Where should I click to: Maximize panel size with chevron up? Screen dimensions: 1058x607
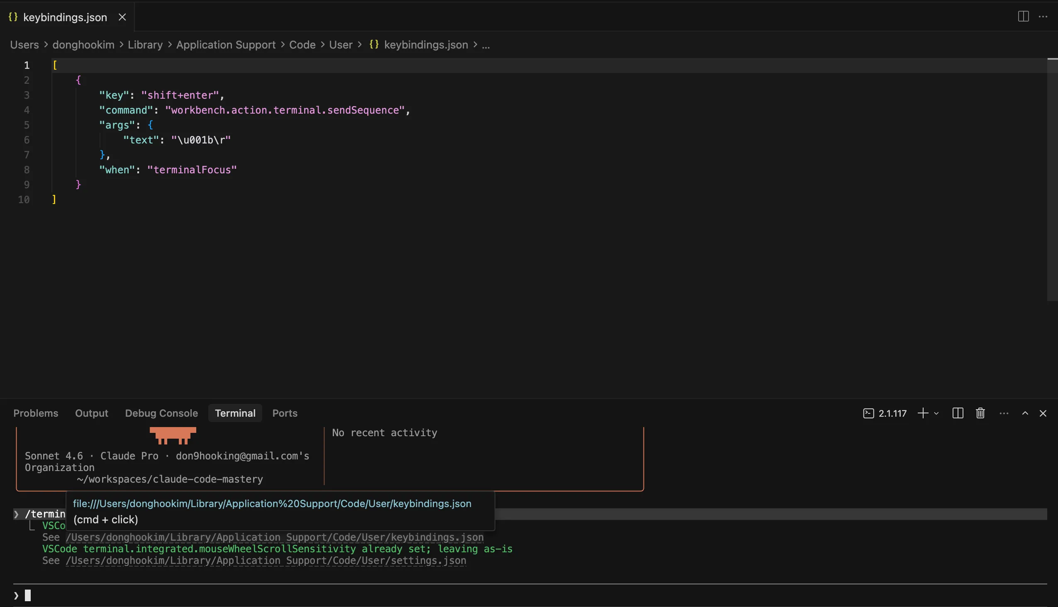[1025, 413]
